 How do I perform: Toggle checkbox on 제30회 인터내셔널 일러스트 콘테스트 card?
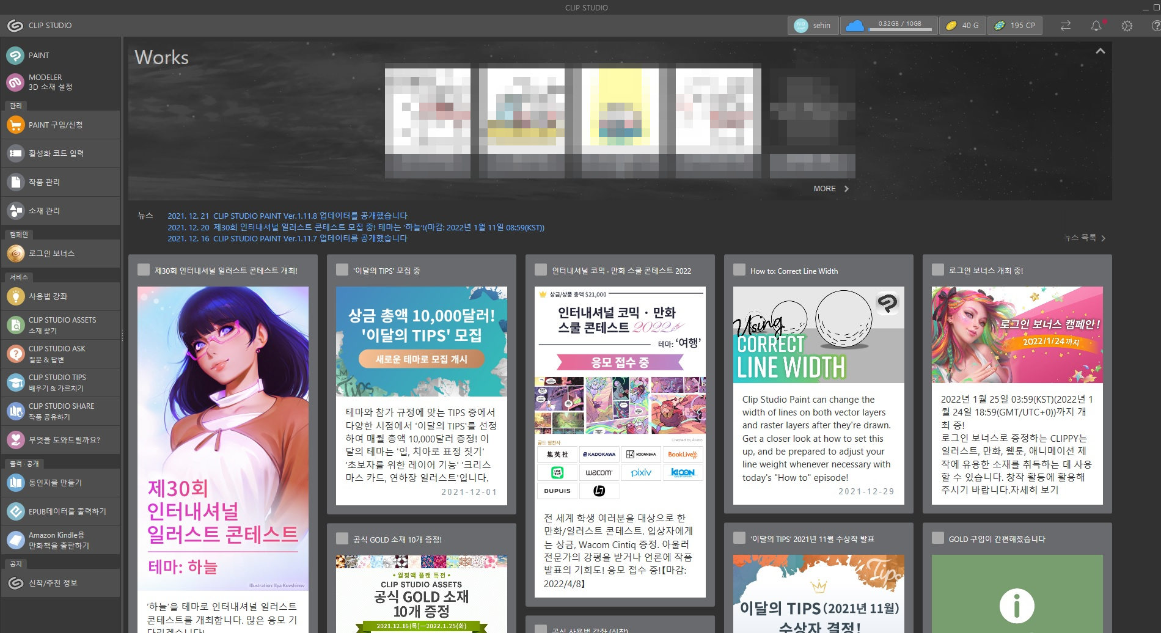coord(144,270)
